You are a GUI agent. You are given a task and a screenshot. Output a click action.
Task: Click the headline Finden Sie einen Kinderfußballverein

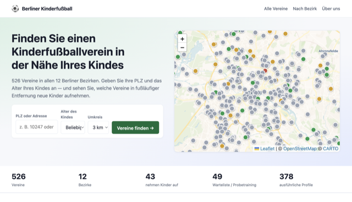[68, 52]
